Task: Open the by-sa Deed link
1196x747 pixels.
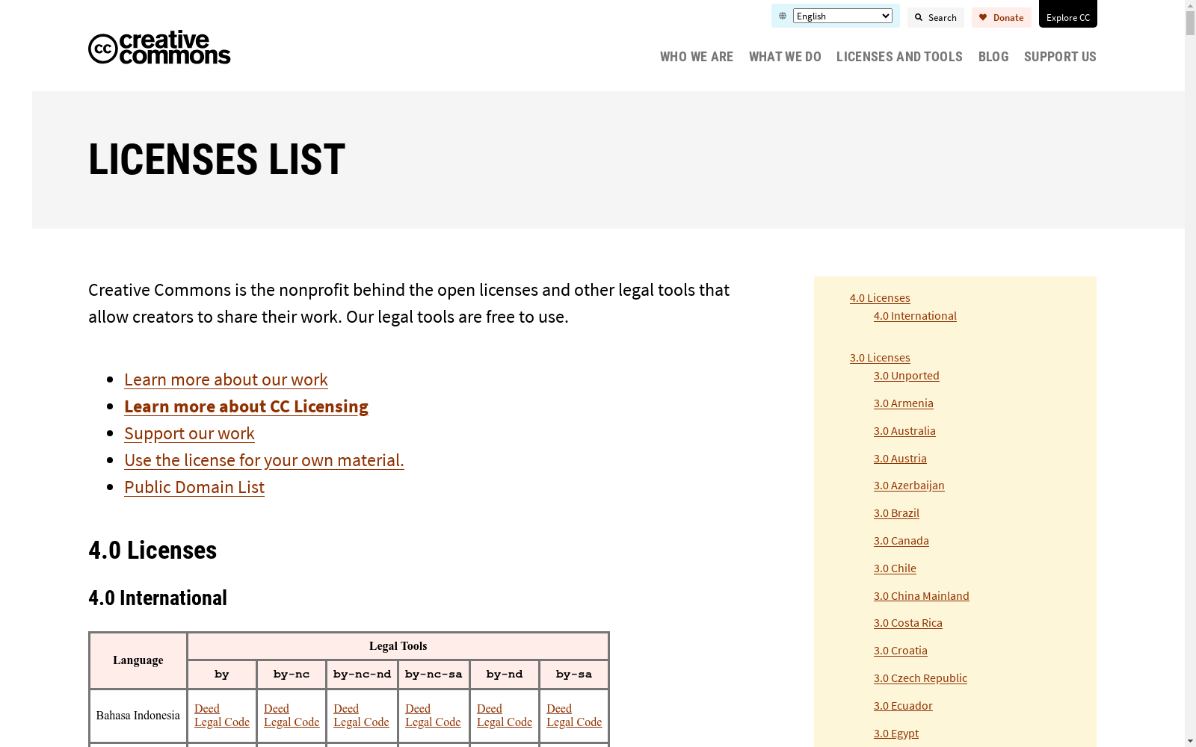Action: 559,708
